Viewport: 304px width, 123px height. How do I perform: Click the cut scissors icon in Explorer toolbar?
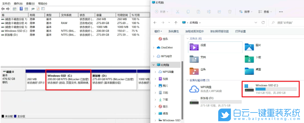(177, 12)
